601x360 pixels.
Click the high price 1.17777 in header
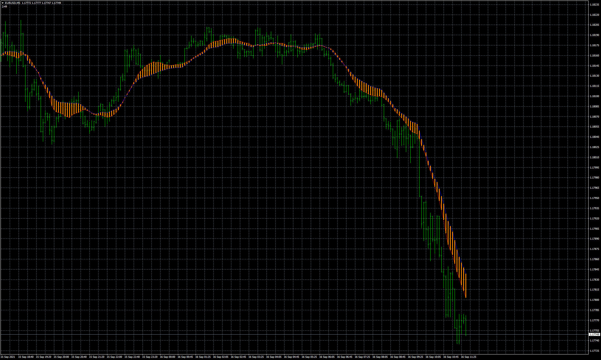point(36,3)
